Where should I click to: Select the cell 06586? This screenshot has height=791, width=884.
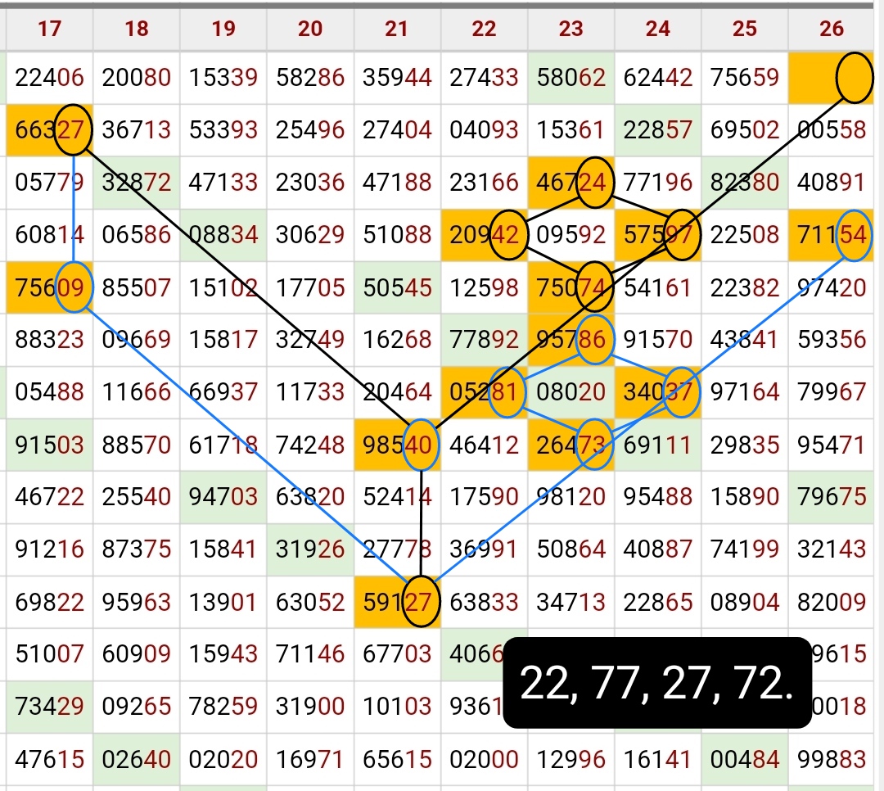click(x=137, y=235)
